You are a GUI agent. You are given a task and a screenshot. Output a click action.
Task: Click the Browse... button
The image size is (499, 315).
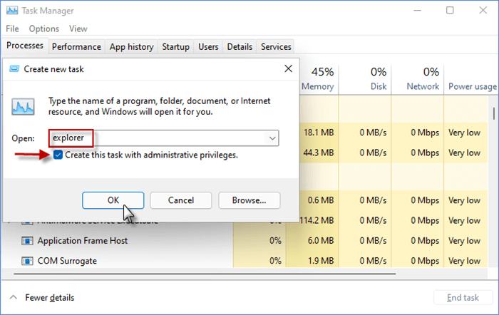pyautogui.click(x=249, y=200)
